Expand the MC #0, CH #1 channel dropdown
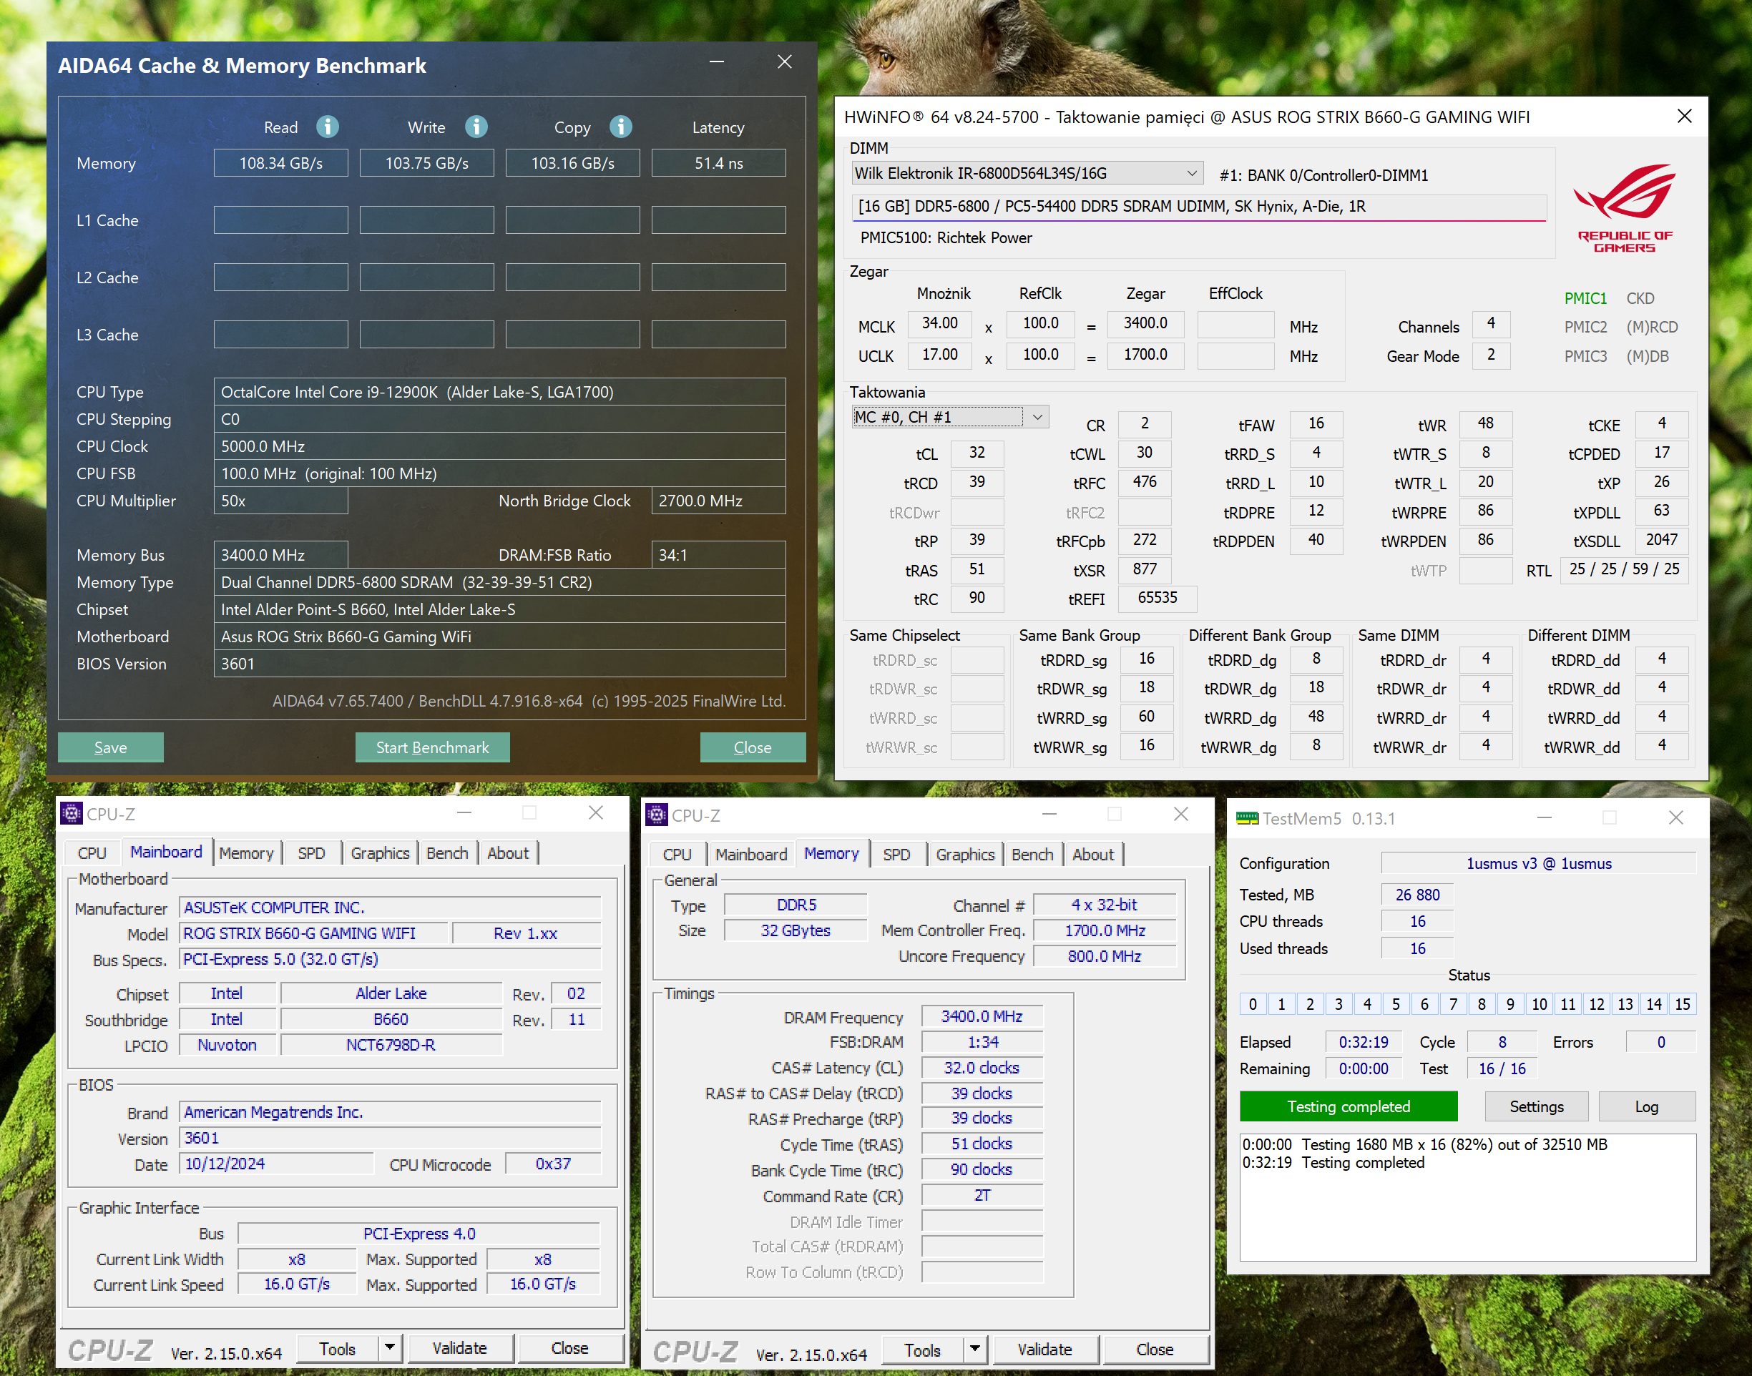 click(x=1037, y=418)
